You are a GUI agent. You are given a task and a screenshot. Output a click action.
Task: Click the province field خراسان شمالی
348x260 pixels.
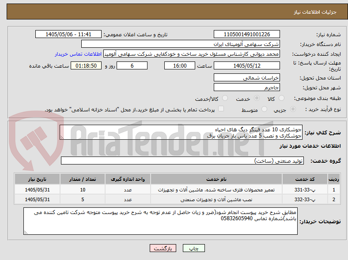point(246,77)
